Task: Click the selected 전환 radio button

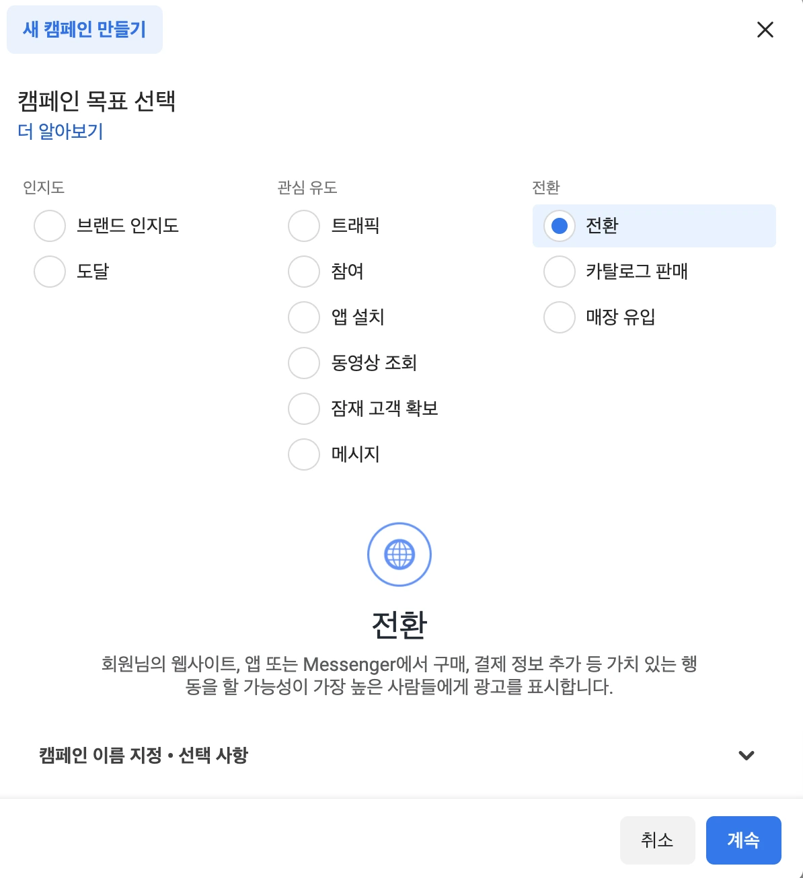Action: pos(560,226)
